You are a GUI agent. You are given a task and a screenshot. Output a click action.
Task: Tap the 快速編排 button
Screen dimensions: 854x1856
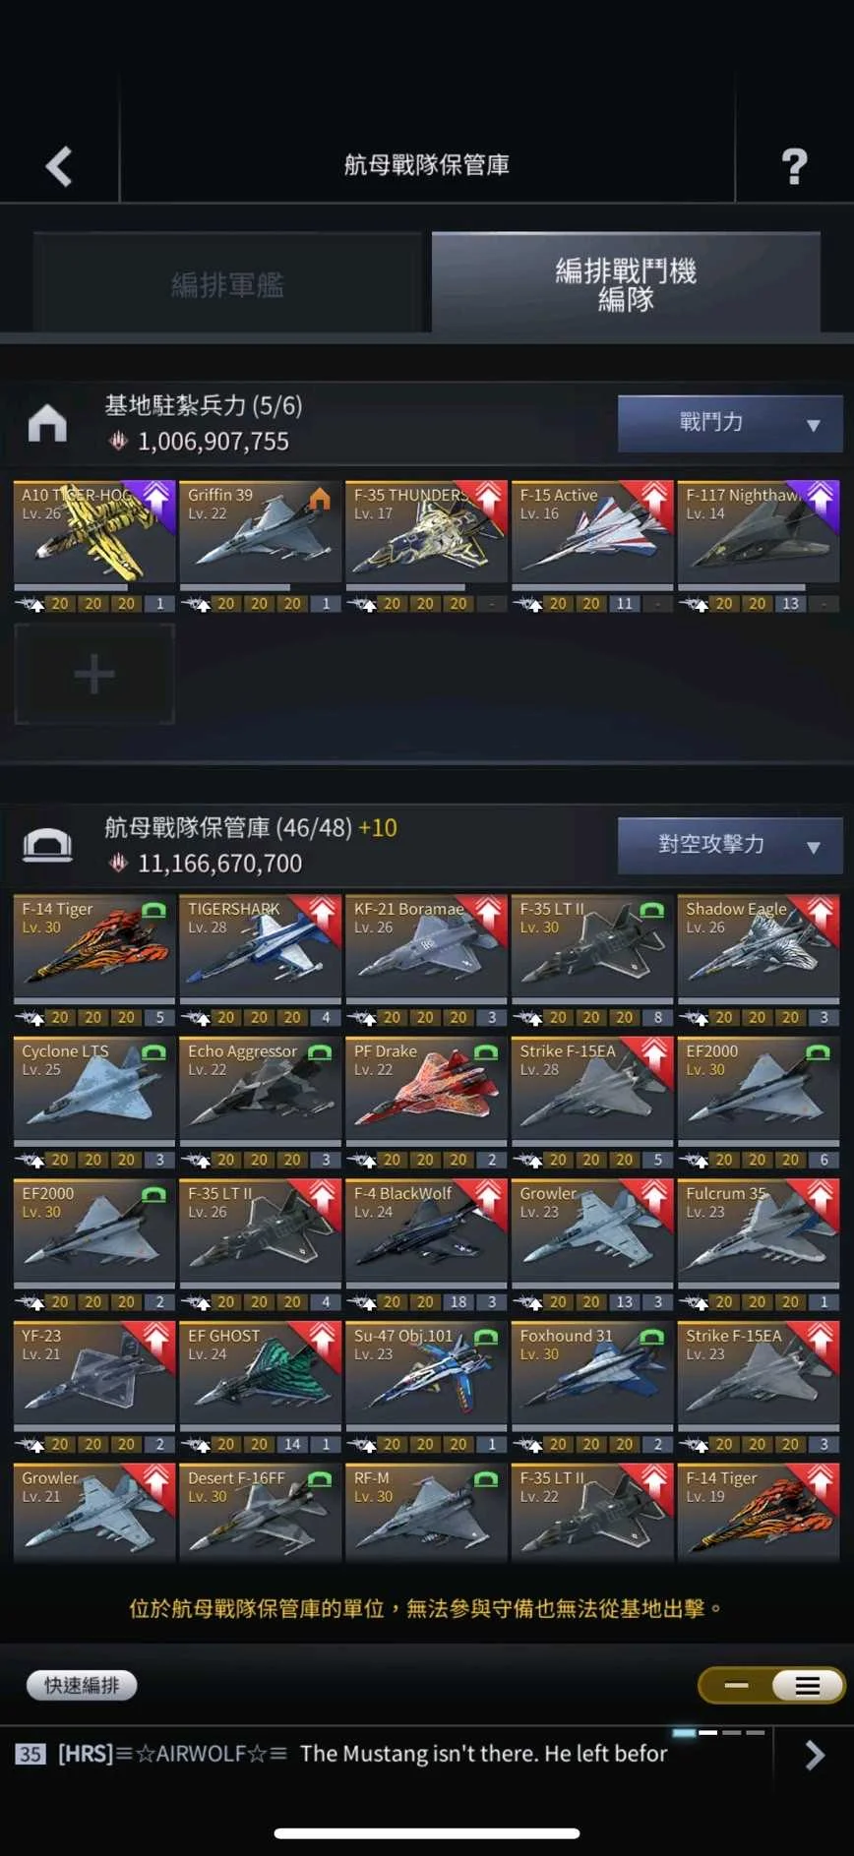click(82, 1685)
